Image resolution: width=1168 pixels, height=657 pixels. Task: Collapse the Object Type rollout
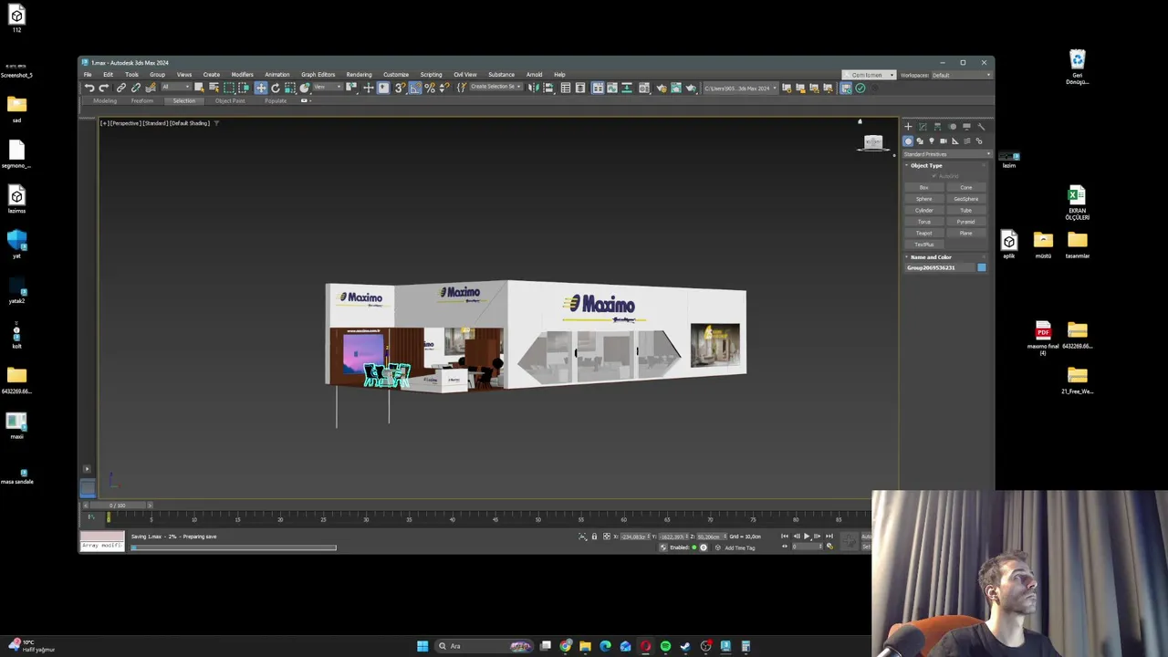[926, 165]
